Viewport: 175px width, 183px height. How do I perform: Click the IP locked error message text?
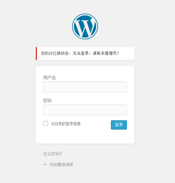pyautogui.click(x=80, y=53)
